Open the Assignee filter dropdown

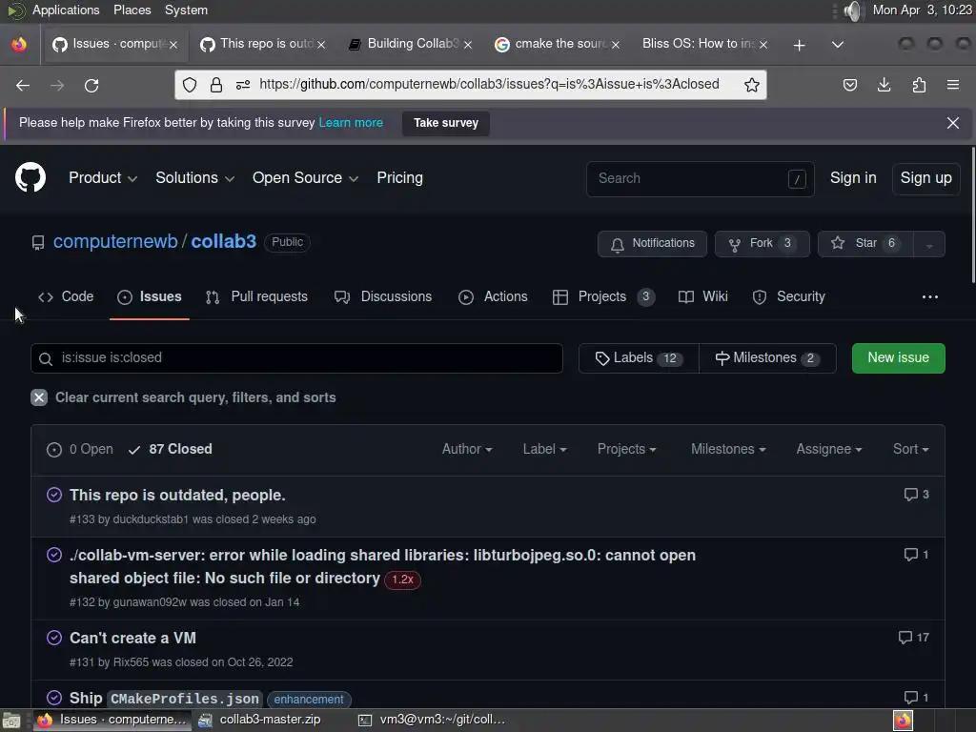tap(829, 450)
